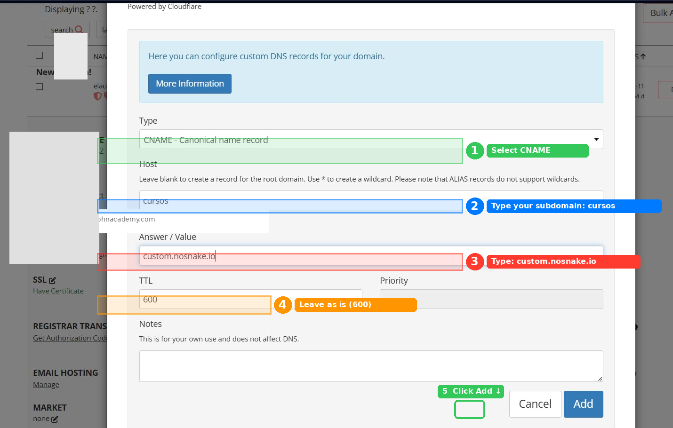673x428 pixels.
Task: Click the red shield icon under the domain name
Action: 97,96
